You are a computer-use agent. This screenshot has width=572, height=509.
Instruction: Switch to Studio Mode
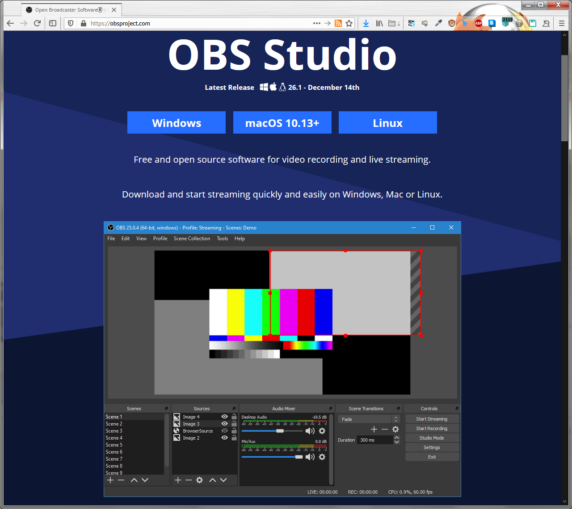(x=432, y=438)
